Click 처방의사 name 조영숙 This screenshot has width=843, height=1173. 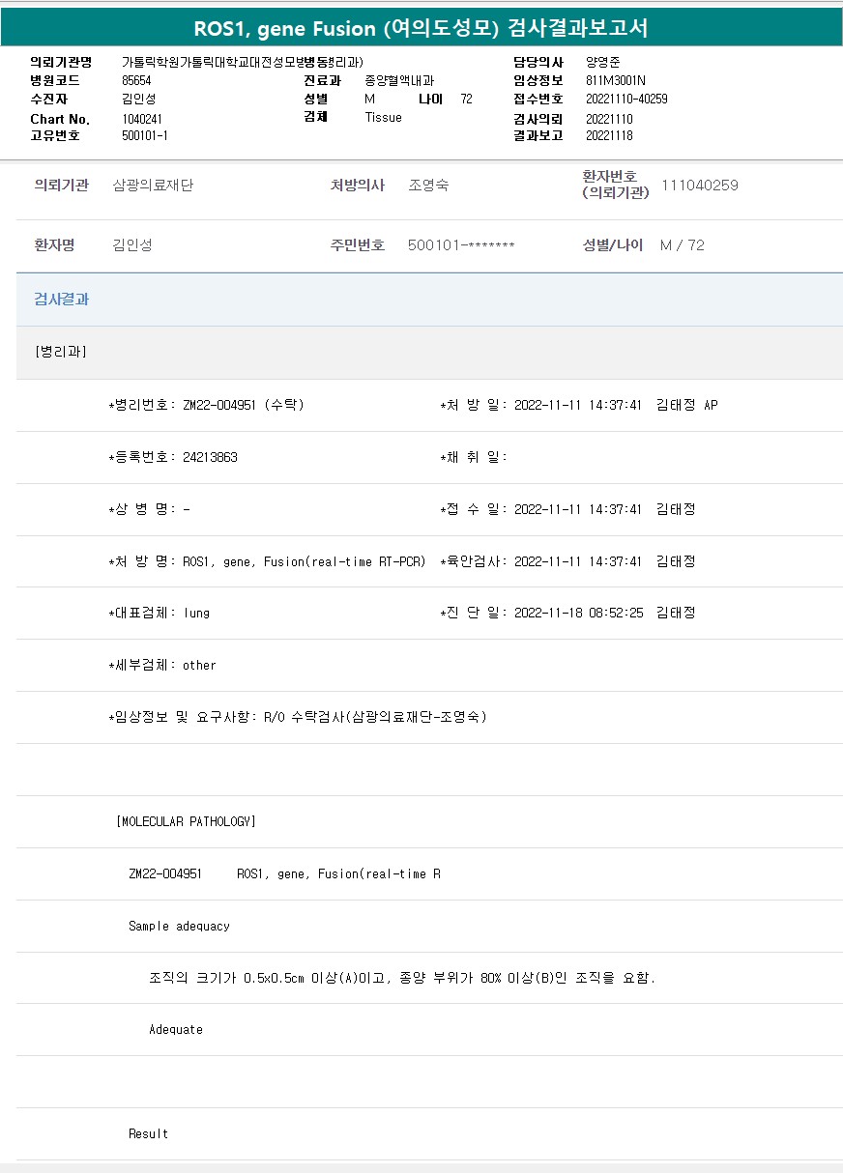click(x=428, y=186)
